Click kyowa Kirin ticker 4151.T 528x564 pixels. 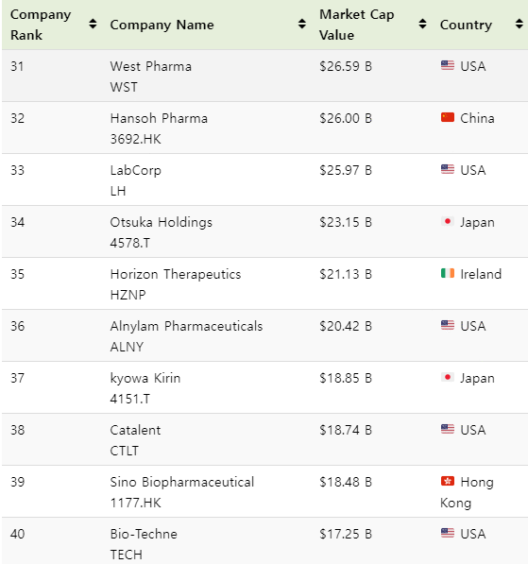129,399
